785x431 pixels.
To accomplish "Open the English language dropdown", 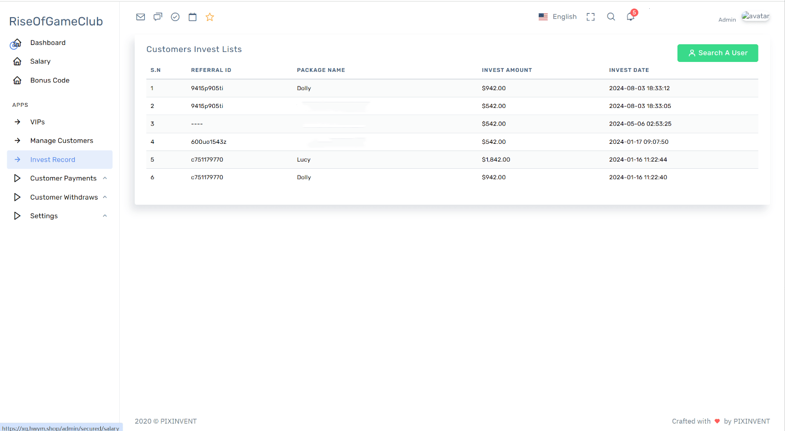I will [x=558, y=17].
